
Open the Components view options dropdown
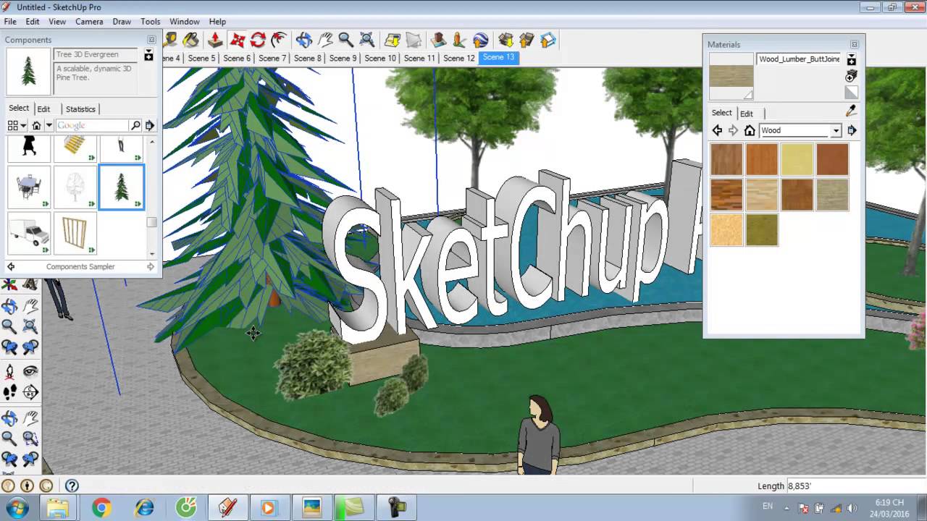click(x=16, y=125)
